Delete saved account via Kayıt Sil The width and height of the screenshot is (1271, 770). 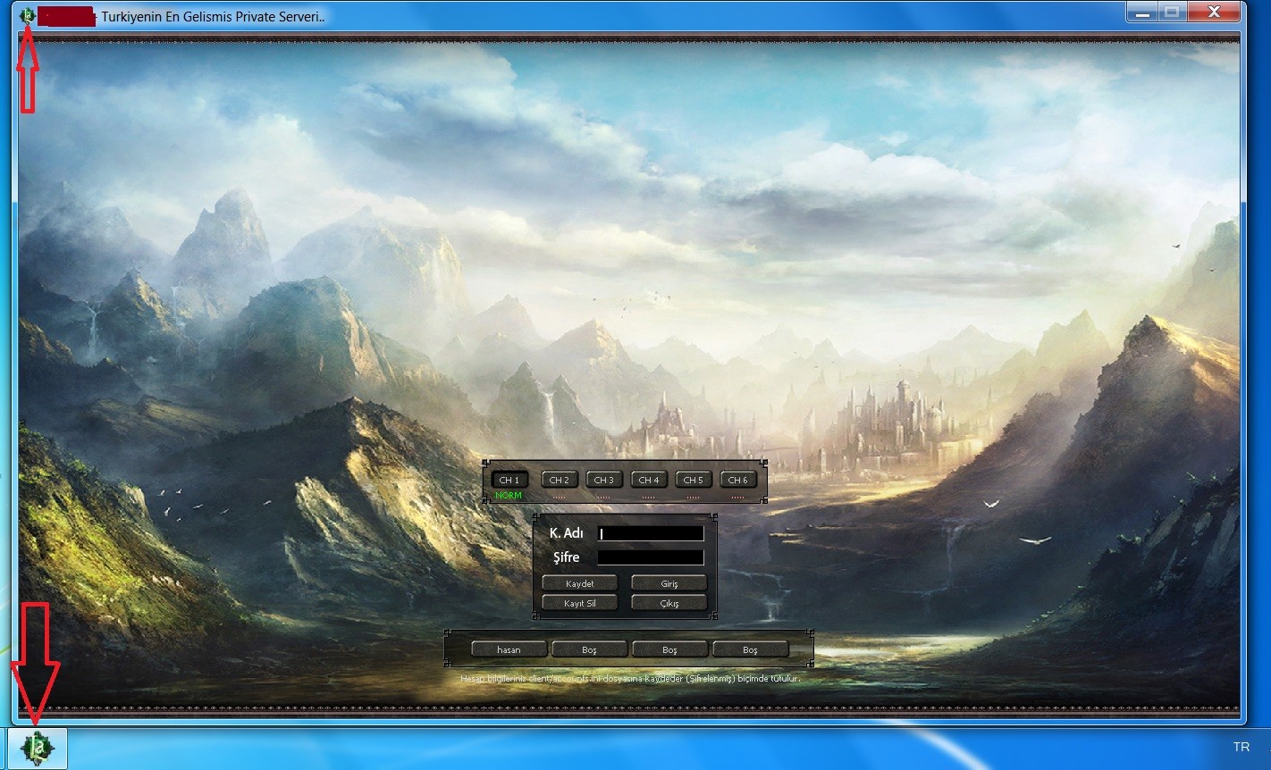580,603
